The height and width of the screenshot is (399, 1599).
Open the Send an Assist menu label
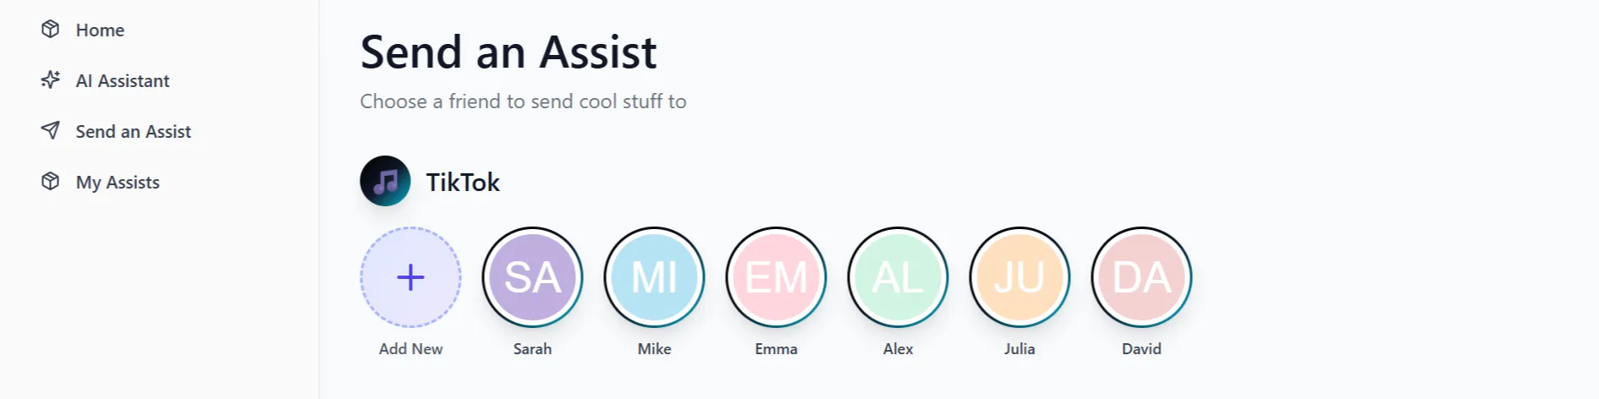click(x=133, y=132)
